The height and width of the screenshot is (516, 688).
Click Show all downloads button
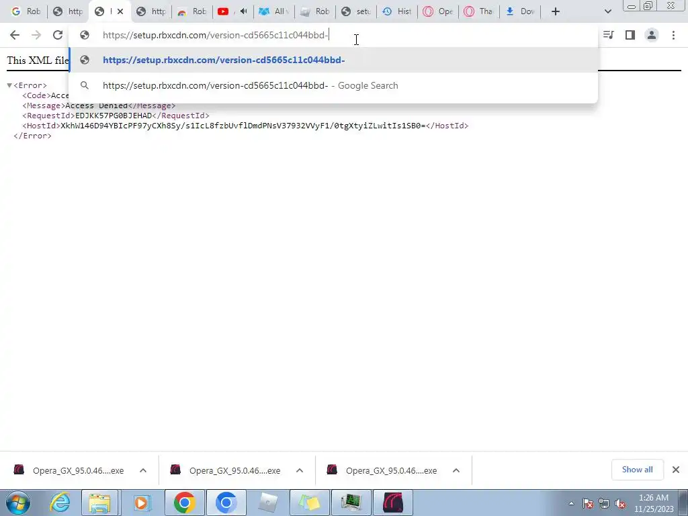click(x=637, y=470)
